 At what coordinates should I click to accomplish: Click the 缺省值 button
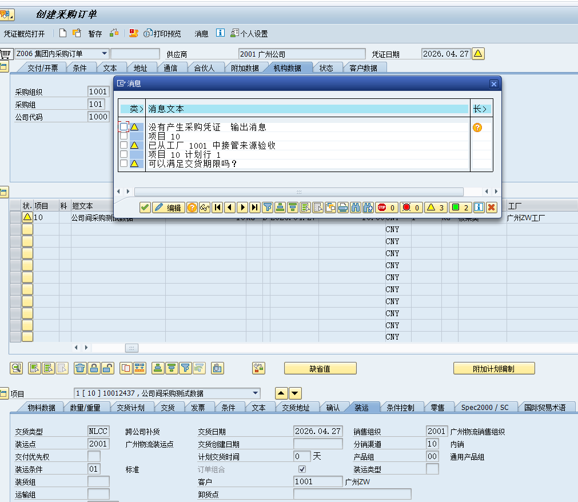tap(320, 369)
